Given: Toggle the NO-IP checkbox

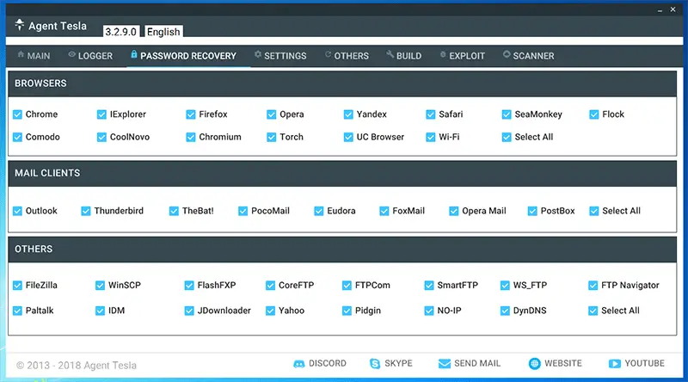Looking at the screenshot, I should [x=428, y=311].
